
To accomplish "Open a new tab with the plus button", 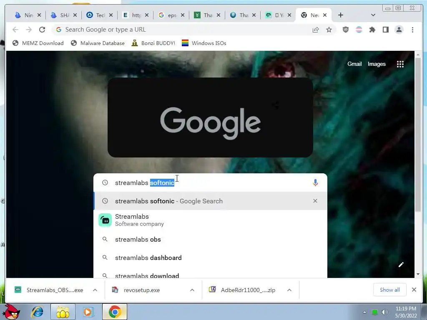I will pyautogui.click(x=340, y=15).
